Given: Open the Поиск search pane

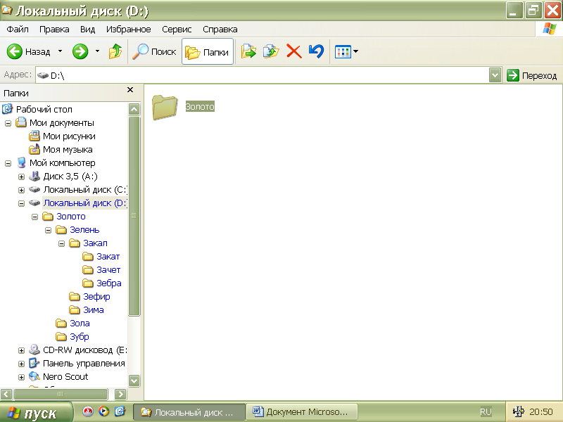Looking at the screenshot, I should pos(154,51).
